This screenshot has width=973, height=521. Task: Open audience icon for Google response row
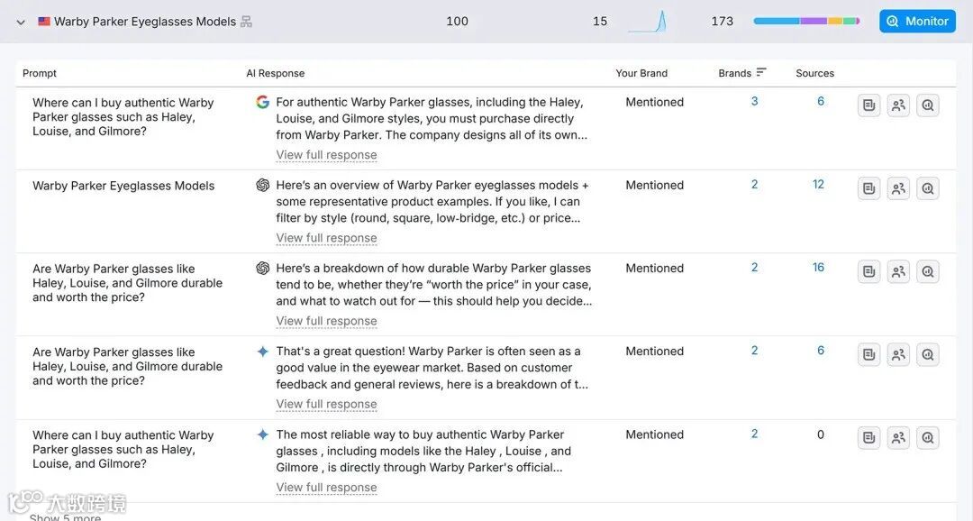click(x=898, y=105)
